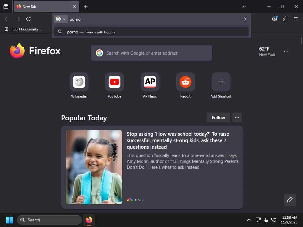303x227 pixels.
Task: Reload the current page
Action: point(28,19)
